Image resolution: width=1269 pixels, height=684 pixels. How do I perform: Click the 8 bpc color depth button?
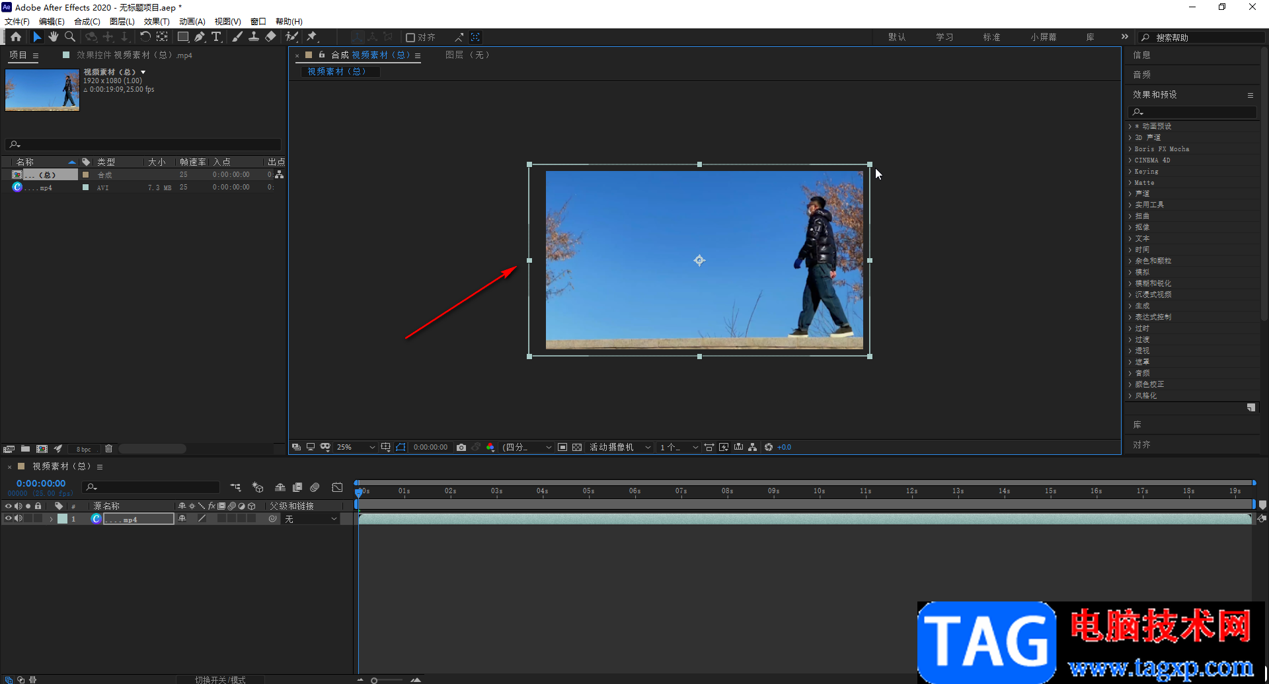coord(84,449)
